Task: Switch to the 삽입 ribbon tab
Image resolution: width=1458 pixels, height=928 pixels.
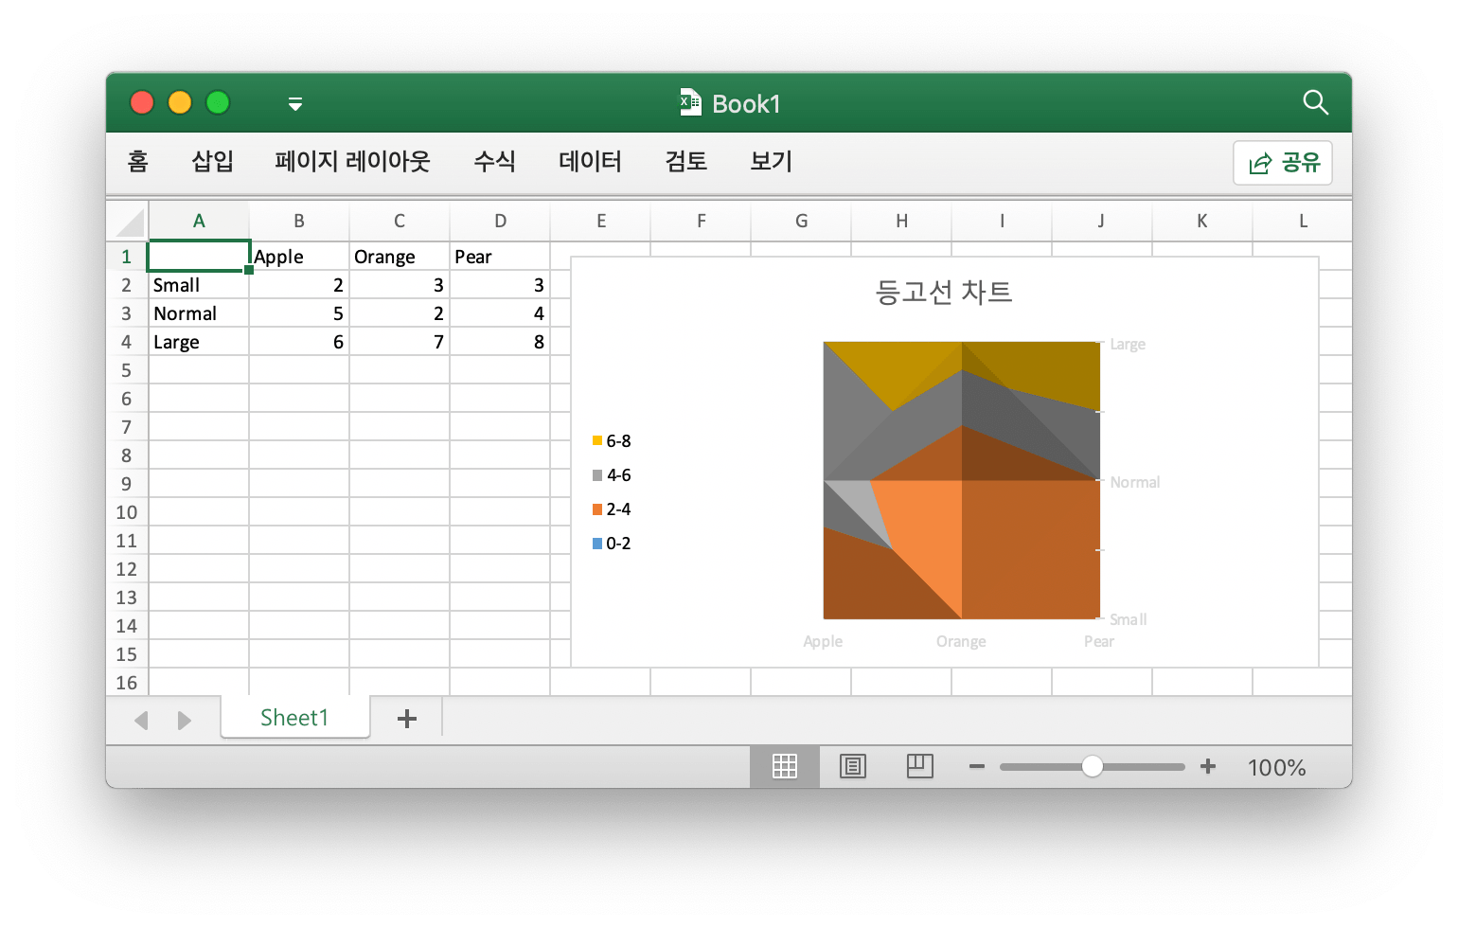Action: [x=210, y=162]
